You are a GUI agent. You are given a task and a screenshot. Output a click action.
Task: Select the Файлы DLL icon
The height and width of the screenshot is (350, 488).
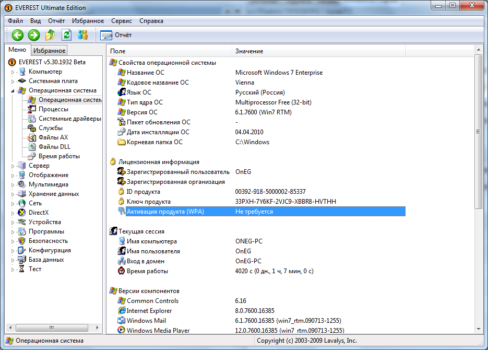(x=32, y=147)
